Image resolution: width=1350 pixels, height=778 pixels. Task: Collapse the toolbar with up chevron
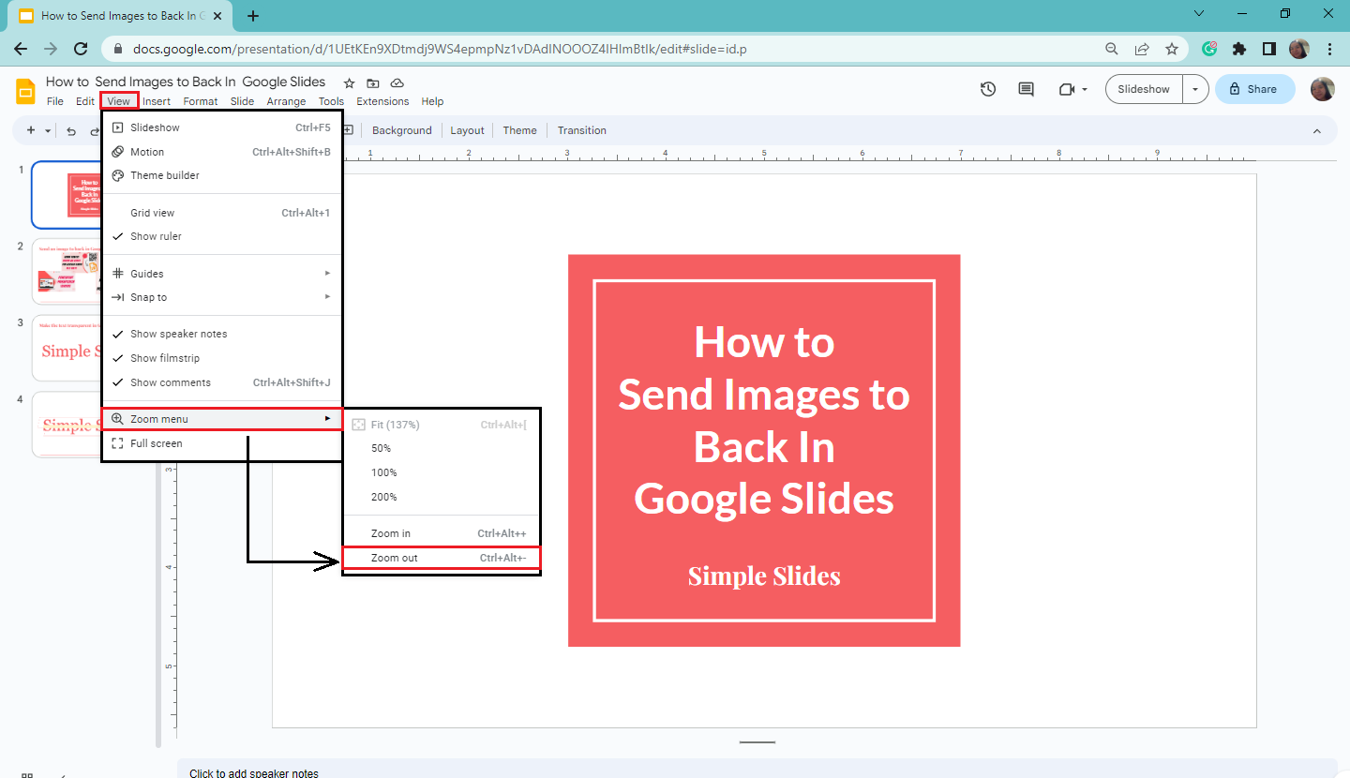click(1316, 130)
